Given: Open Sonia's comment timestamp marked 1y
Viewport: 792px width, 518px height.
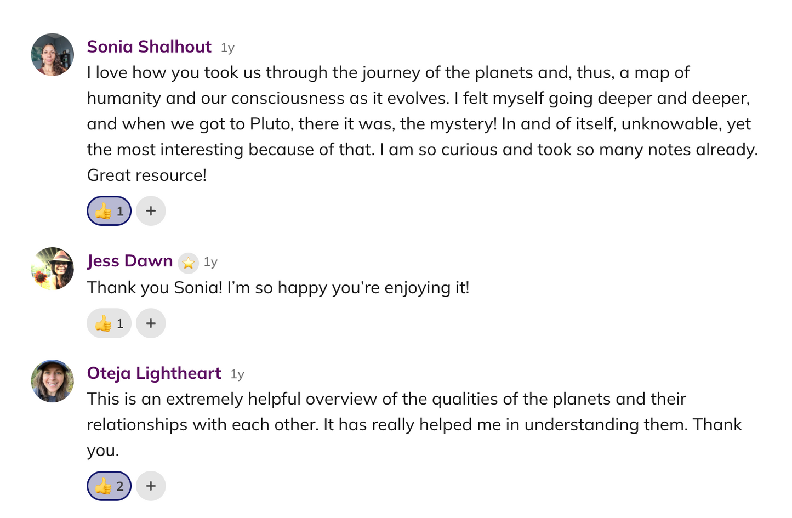Looking at the screenshot, I should click(227, 48).
